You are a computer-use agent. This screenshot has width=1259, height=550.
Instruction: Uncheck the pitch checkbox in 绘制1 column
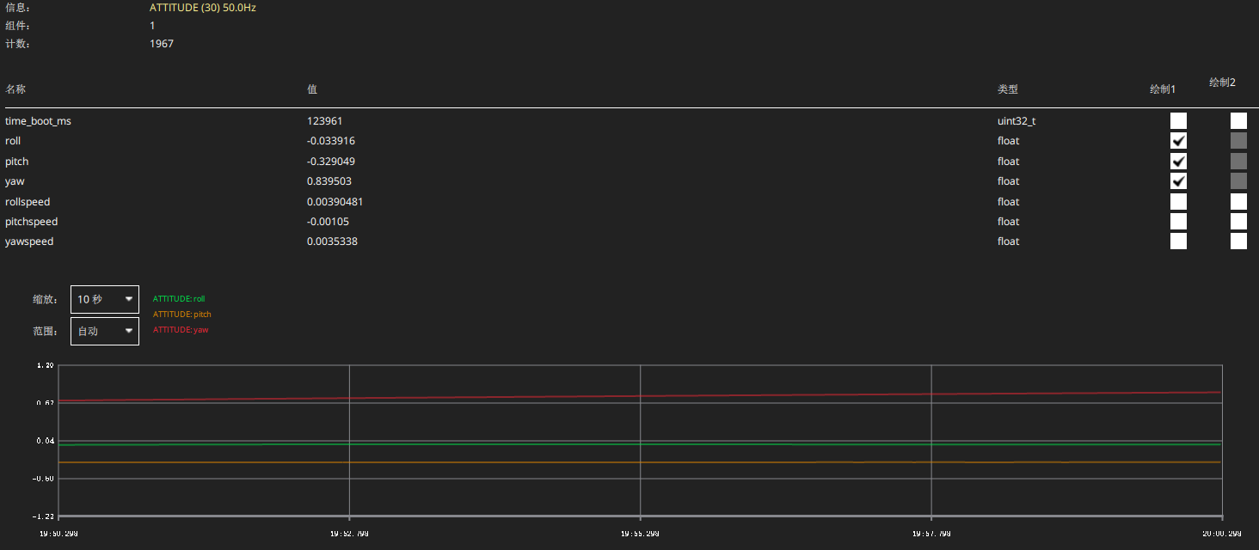point(1178,161)
